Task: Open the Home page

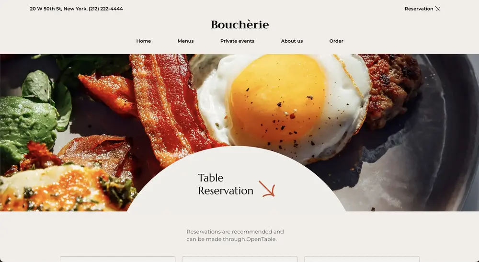Action: 144,41
